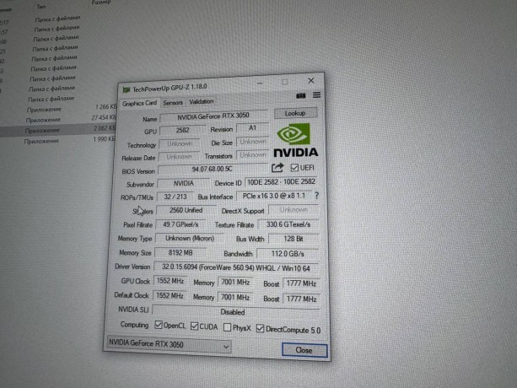Click the GPU Clock row Boost 1777 MHz
Viewport: 517px width, 388px height.
tap(301, 283)
